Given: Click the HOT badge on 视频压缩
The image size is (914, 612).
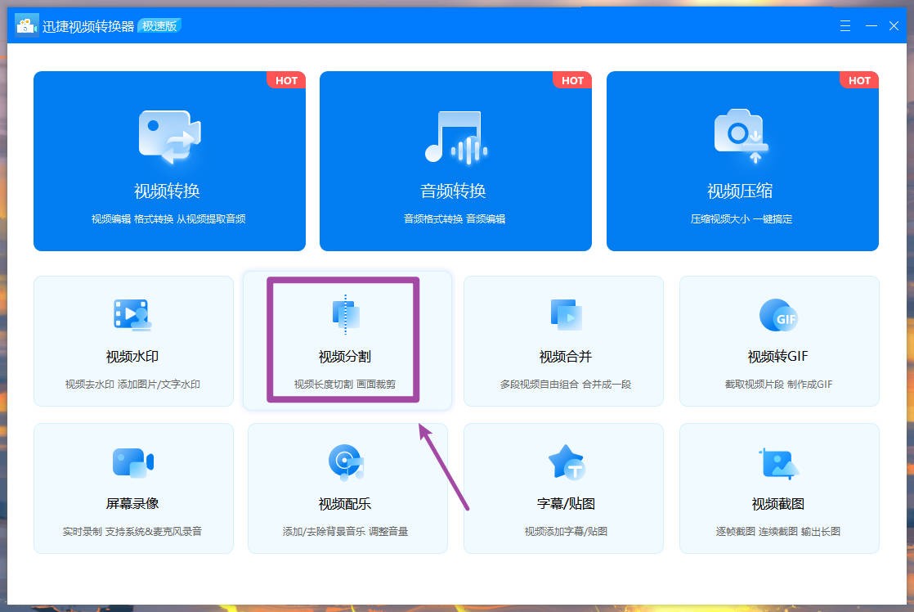Looking at the screenshot, I should 859,80.
